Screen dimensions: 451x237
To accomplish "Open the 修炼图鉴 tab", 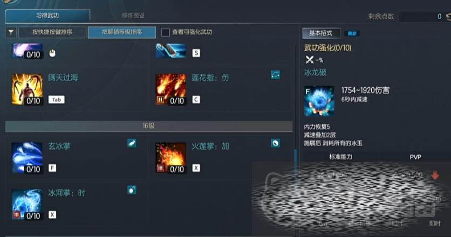I will click(133, 16).
